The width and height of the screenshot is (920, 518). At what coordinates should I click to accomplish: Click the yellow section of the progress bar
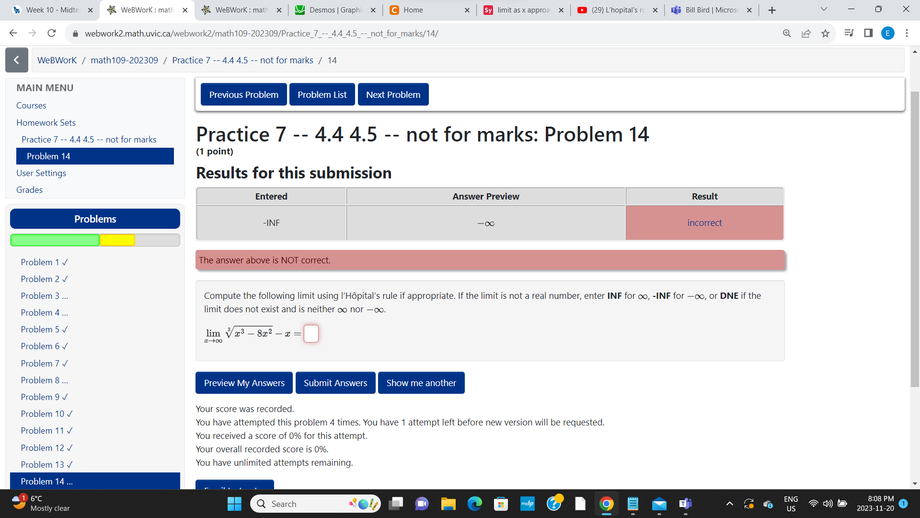click(x=117, y=240)
